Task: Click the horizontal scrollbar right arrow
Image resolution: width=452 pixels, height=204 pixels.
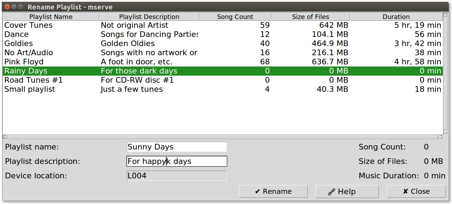Action: pyautogui.click(x=441, y=137)
